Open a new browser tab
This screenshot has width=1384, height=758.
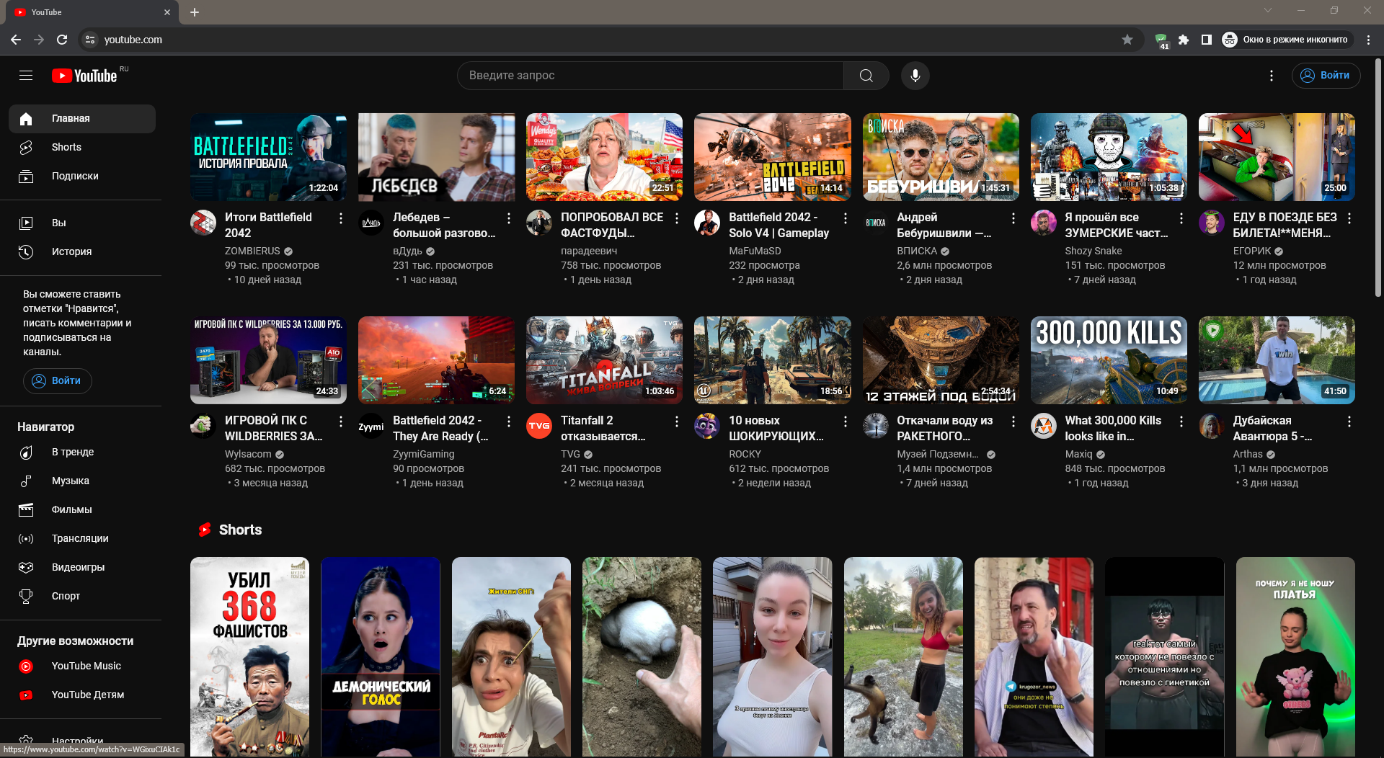pos(195,12)
